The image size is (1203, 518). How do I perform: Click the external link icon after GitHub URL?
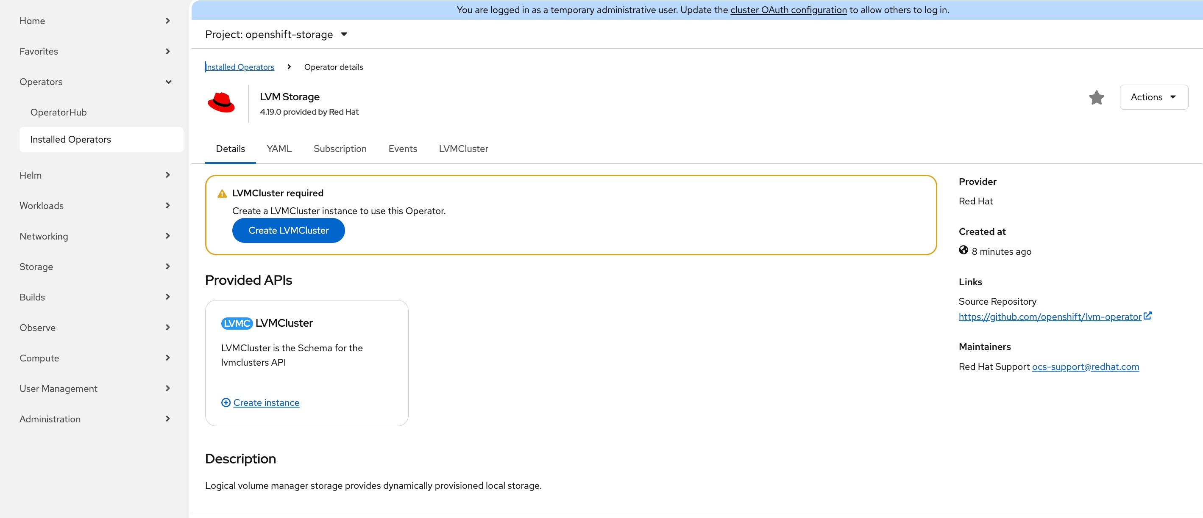click(1147, 316)
